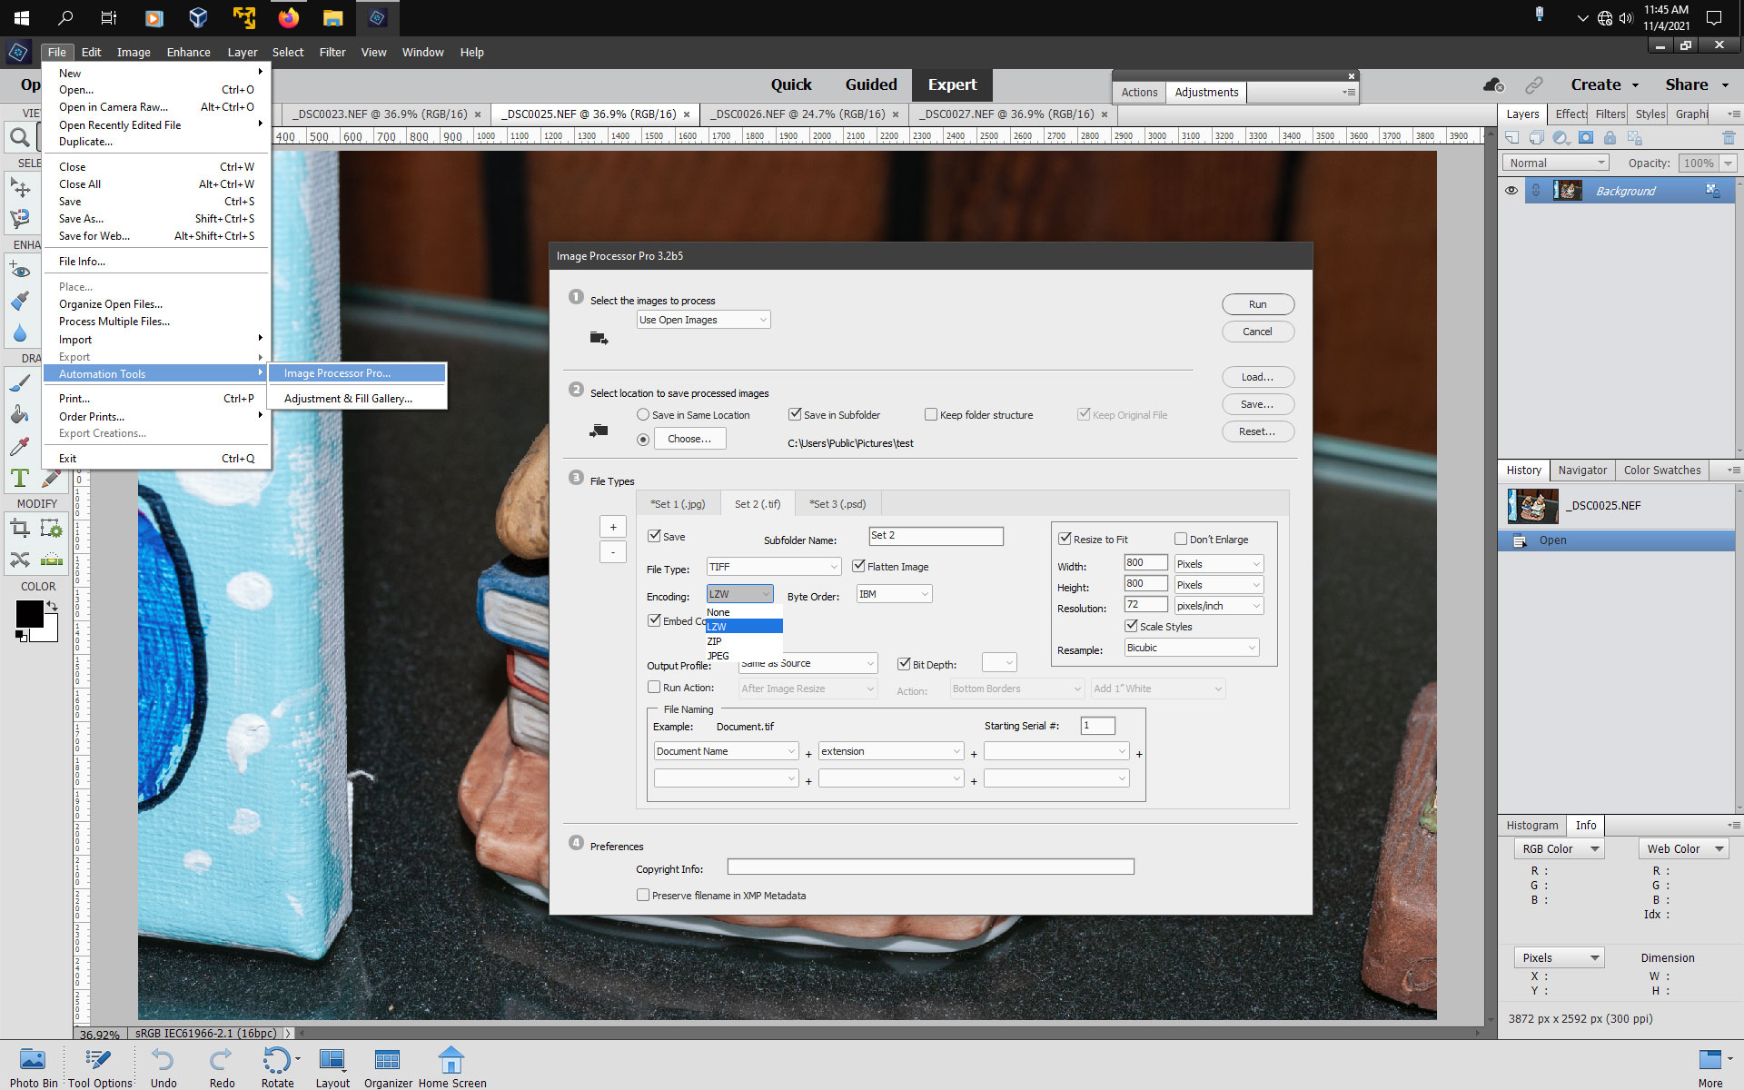Viewport: 1744px width, 1090px height.
Task: Create a new layer in the Layers panel
Action: 1511,136
